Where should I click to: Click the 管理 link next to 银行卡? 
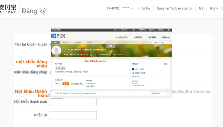[142, 69]
